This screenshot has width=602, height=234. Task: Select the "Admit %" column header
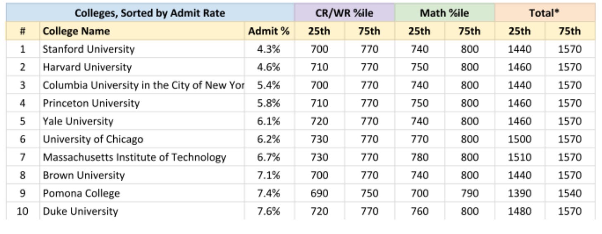269,31
